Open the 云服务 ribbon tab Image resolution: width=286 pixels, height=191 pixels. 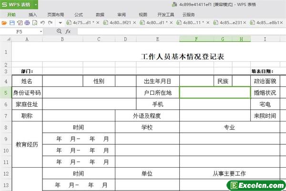click(x=189, y=15)
